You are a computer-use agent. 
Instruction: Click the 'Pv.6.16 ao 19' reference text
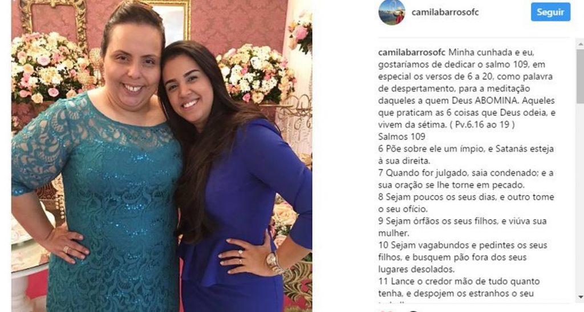pyautogui.click(x=485, y=125)
